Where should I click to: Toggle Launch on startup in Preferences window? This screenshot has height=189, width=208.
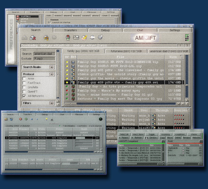tap(50, 22)
